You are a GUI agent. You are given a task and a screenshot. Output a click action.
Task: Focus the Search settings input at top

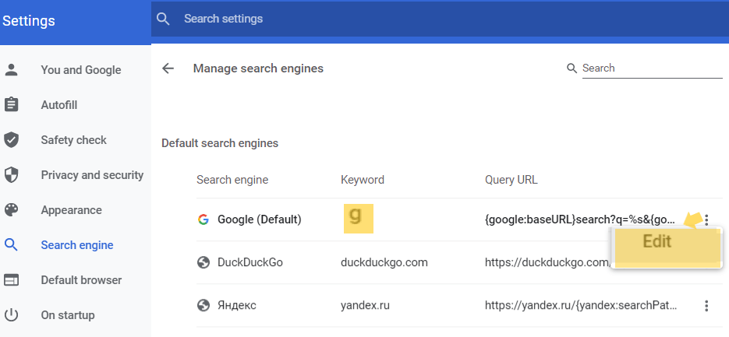[437, 19]
